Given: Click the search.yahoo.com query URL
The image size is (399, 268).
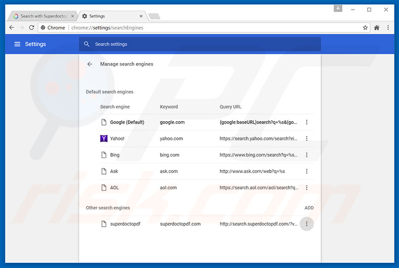Looking at the screenshot, I should pos(258,139).
